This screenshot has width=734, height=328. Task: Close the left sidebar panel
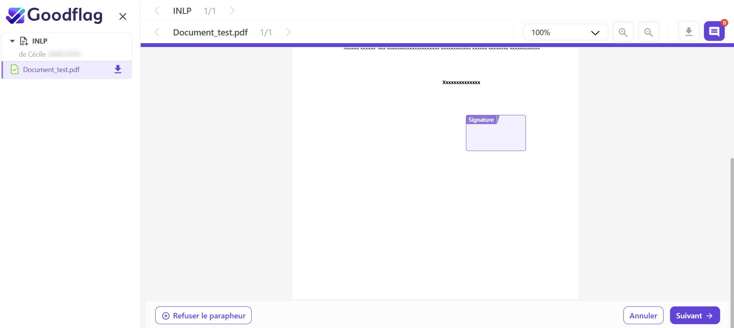(x=123, y=17)
